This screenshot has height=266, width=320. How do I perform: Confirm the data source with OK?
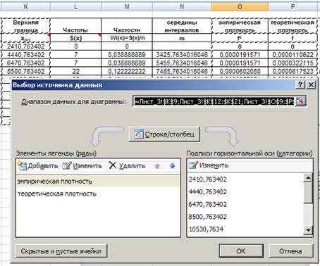tap(241, 251)
